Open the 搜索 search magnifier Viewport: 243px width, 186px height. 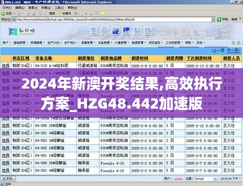click(x=50, y=14)
